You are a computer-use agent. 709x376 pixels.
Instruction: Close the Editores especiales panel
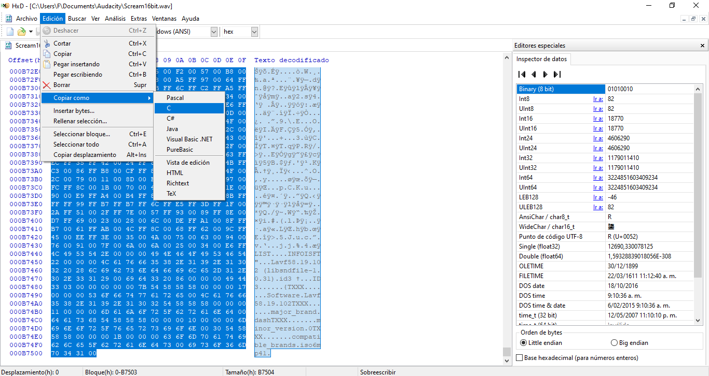[x=703, y=46]
